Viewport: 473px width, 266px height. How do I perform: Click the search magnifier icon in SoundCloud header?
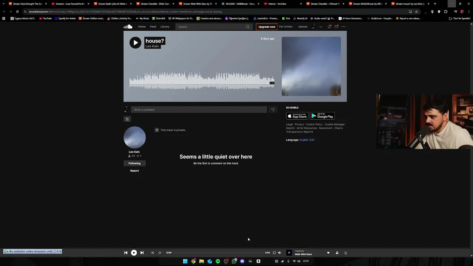pos(248,27)
